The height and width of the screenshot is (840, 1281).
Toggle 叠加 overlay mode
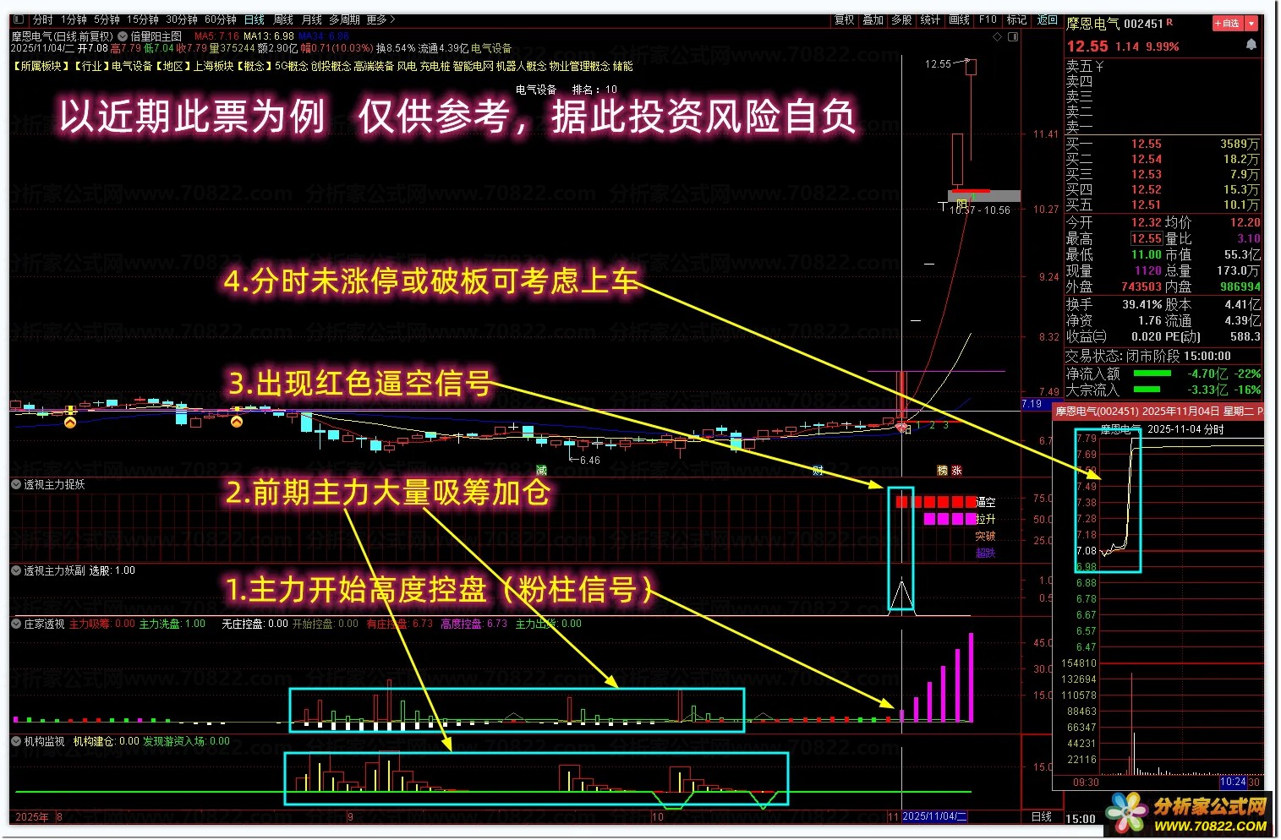(x=873, y=19)
